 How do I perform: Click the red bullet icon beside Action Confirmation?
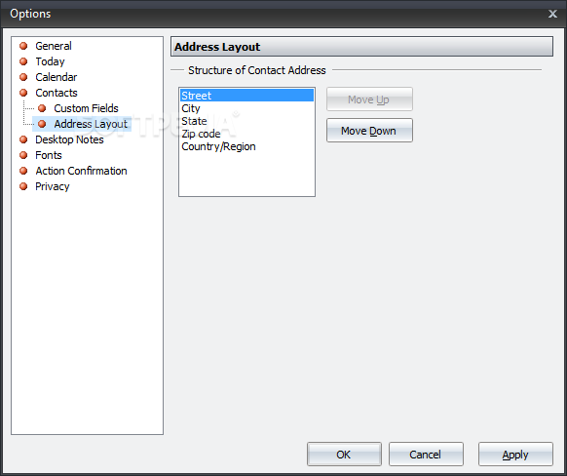(x=23, y=171)
